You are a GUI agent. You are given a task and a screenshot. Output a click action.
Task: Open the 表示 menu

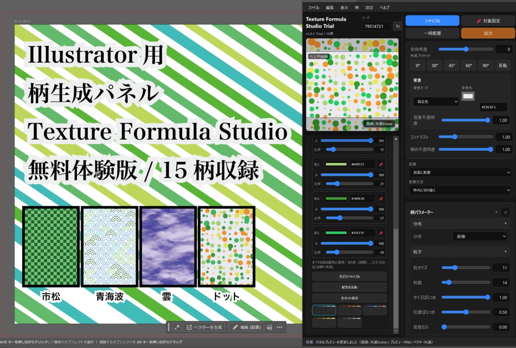(344, 7)
